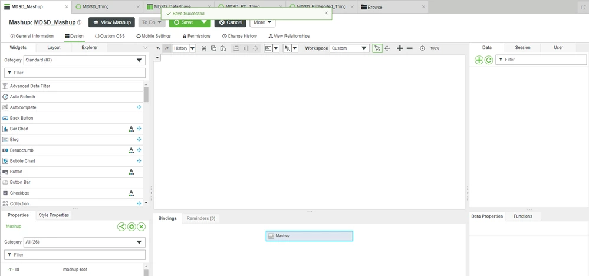Viewport: 589px width, 276px height.
Task: Copy the selected widget
Action: [214, 48]
